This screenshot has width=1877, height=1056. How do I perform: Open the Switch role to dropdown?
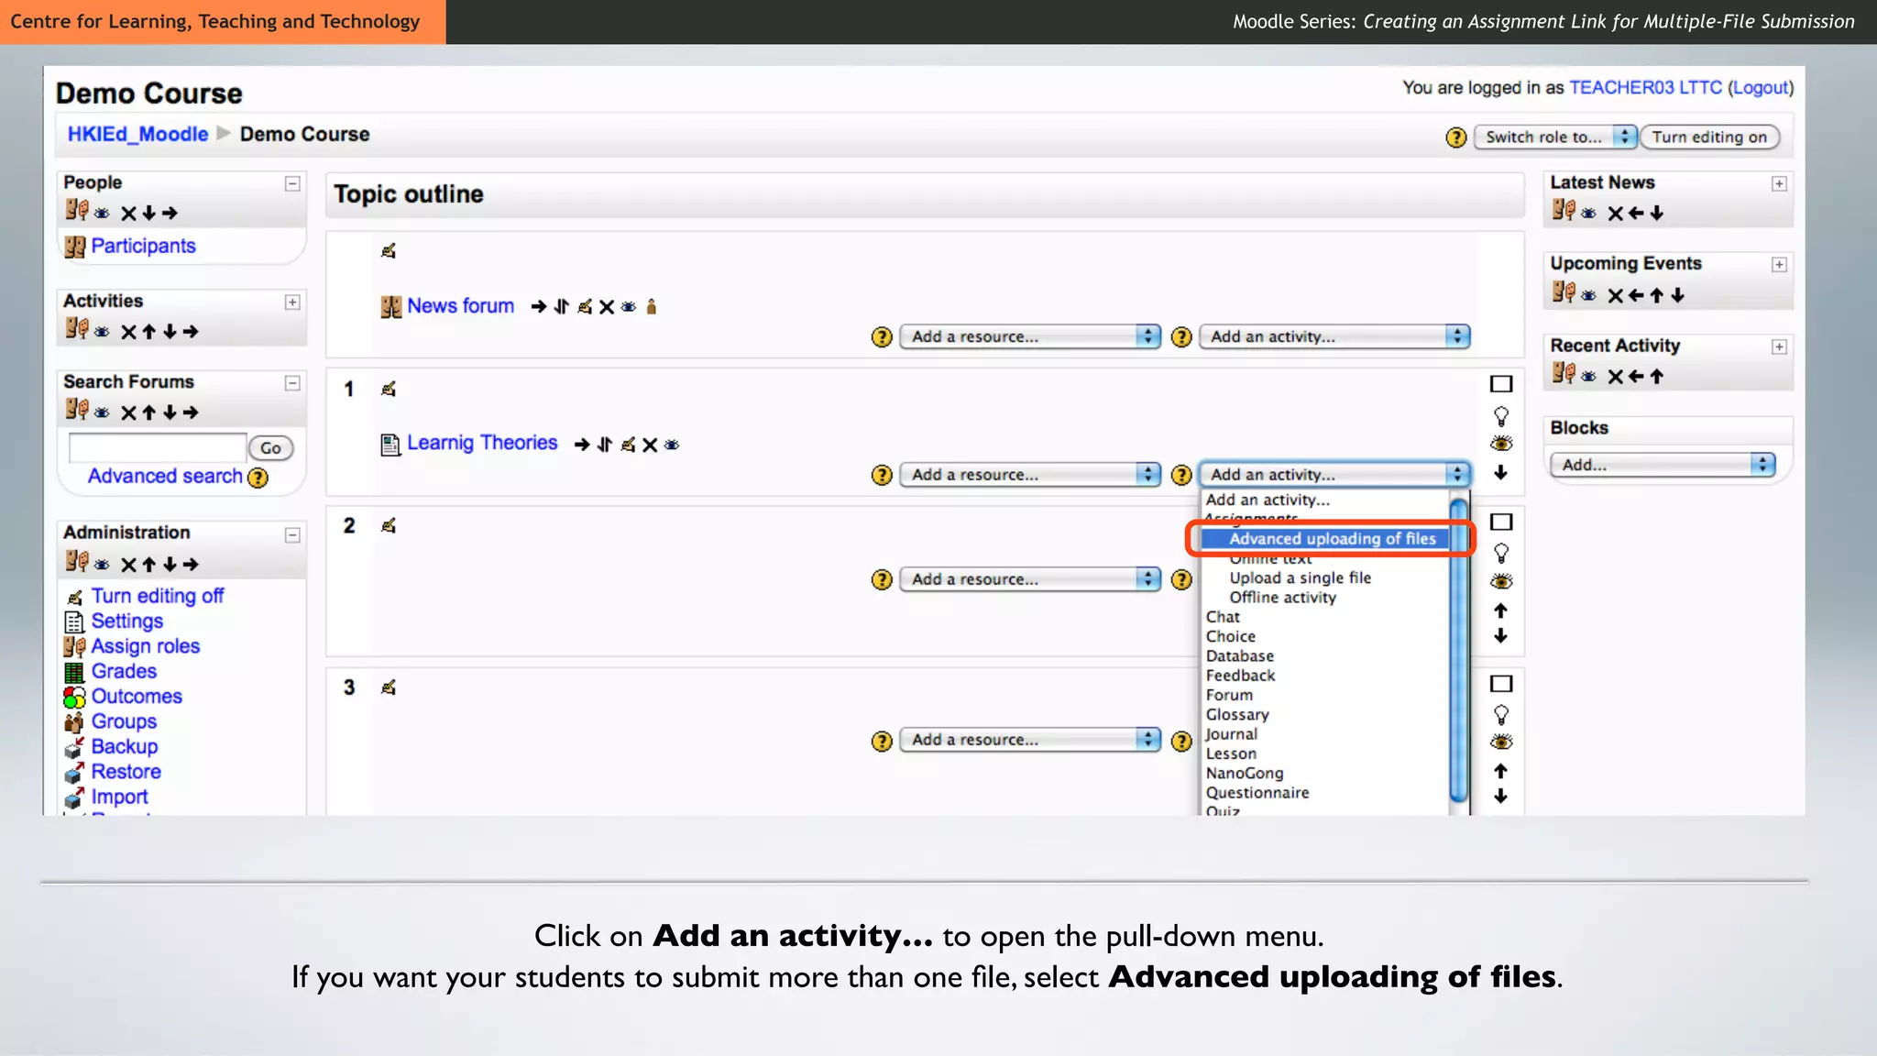point(1555,137)
